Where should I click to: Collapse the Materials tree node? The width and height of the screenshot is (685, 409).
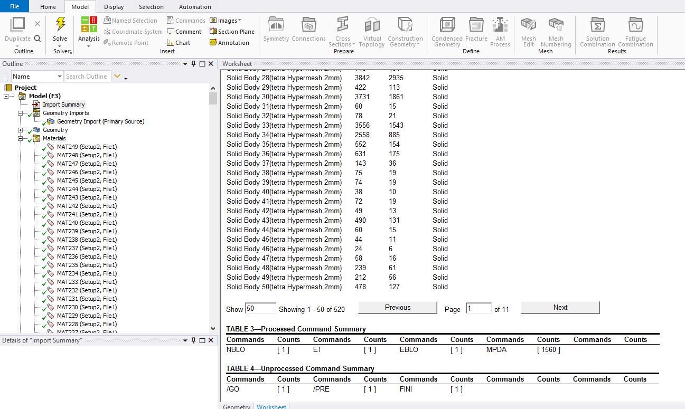pos(21,138)
